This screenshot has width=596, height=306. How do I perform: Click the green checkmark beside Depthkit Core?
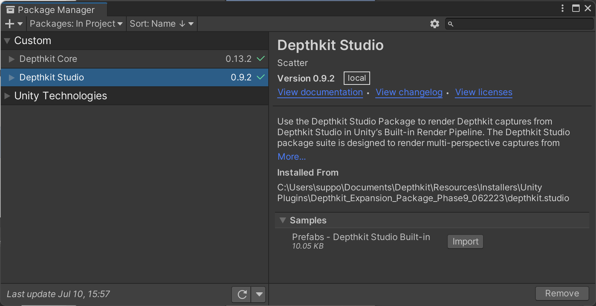point(261,59)
